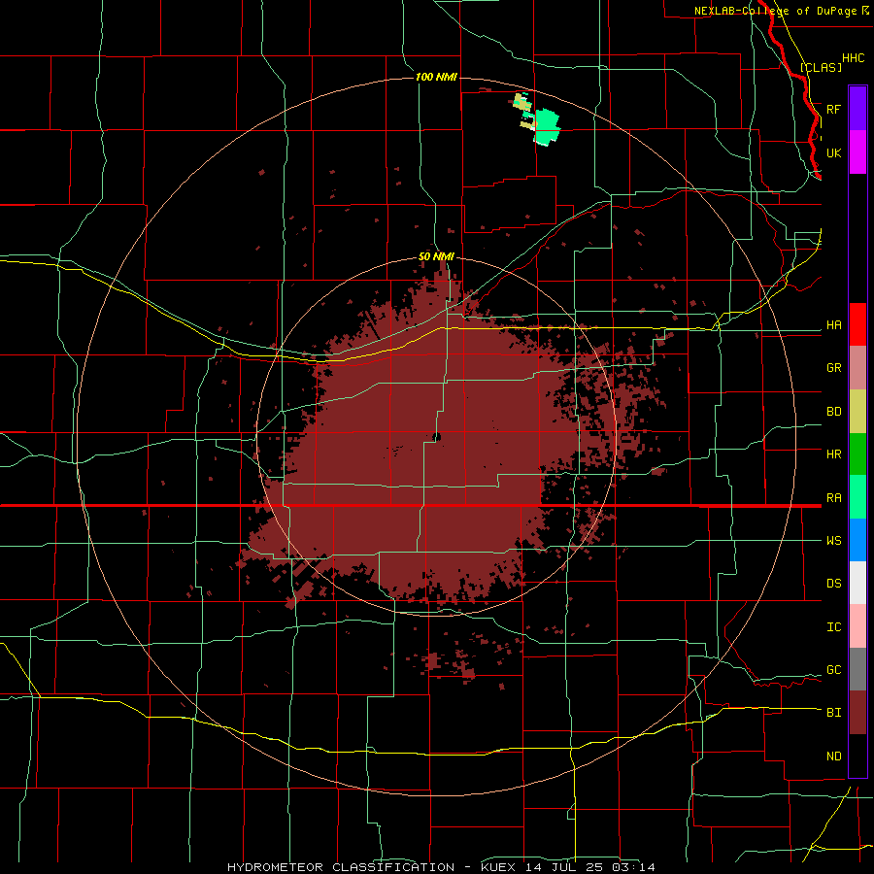Viewport: 874px width, 874px height.
Task: Click the 'HHC' product label
Action: click(x=854, y=58)
